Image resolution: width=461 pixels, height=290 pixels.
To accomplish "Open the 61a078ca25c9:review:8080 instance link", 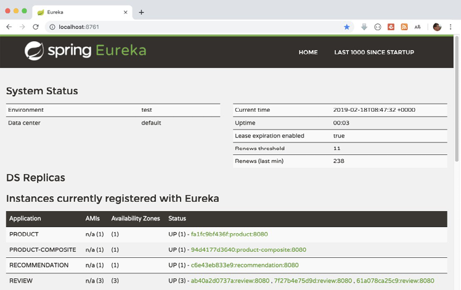I will coord(395,281).
